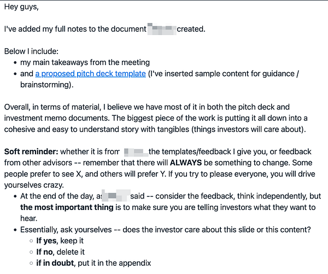Image resolution: width=328 pixels, height=274 pixels.
Task: Click the "Below I include:" line
Action: point(31,51)
